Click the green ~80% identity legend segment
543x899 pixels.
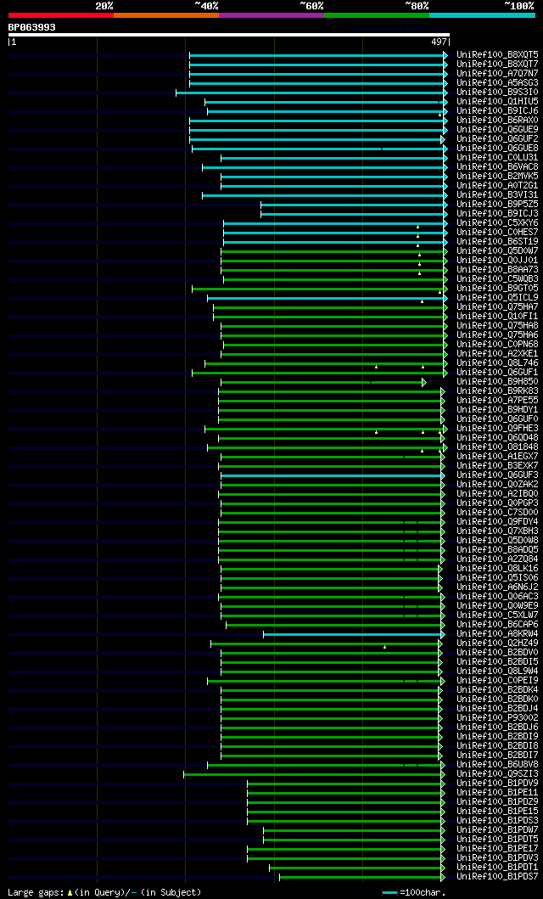click(x=377, y=15)
